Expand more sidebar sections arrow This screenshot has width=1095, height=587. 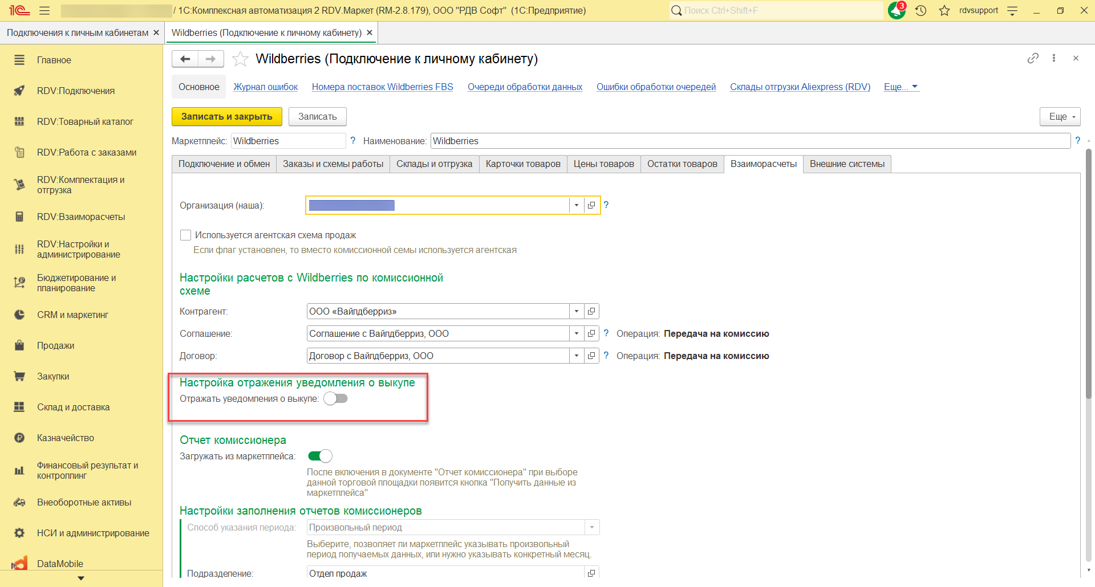(x=81, y=578)
